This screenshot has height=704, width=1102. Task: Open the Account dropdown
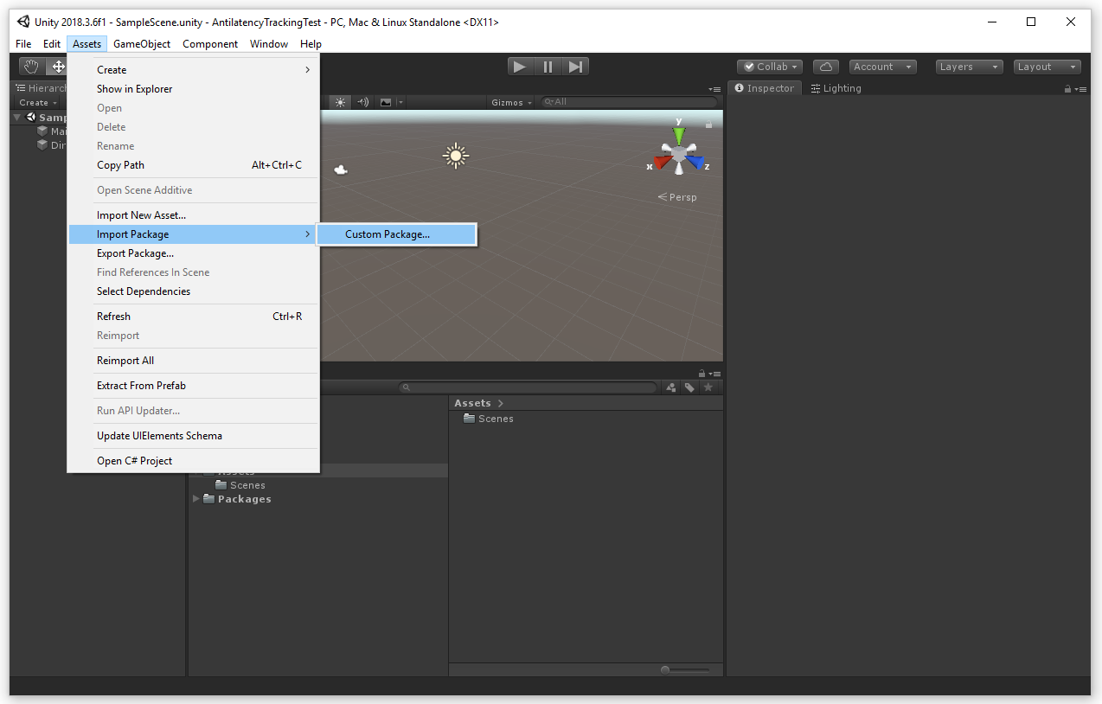882,67
